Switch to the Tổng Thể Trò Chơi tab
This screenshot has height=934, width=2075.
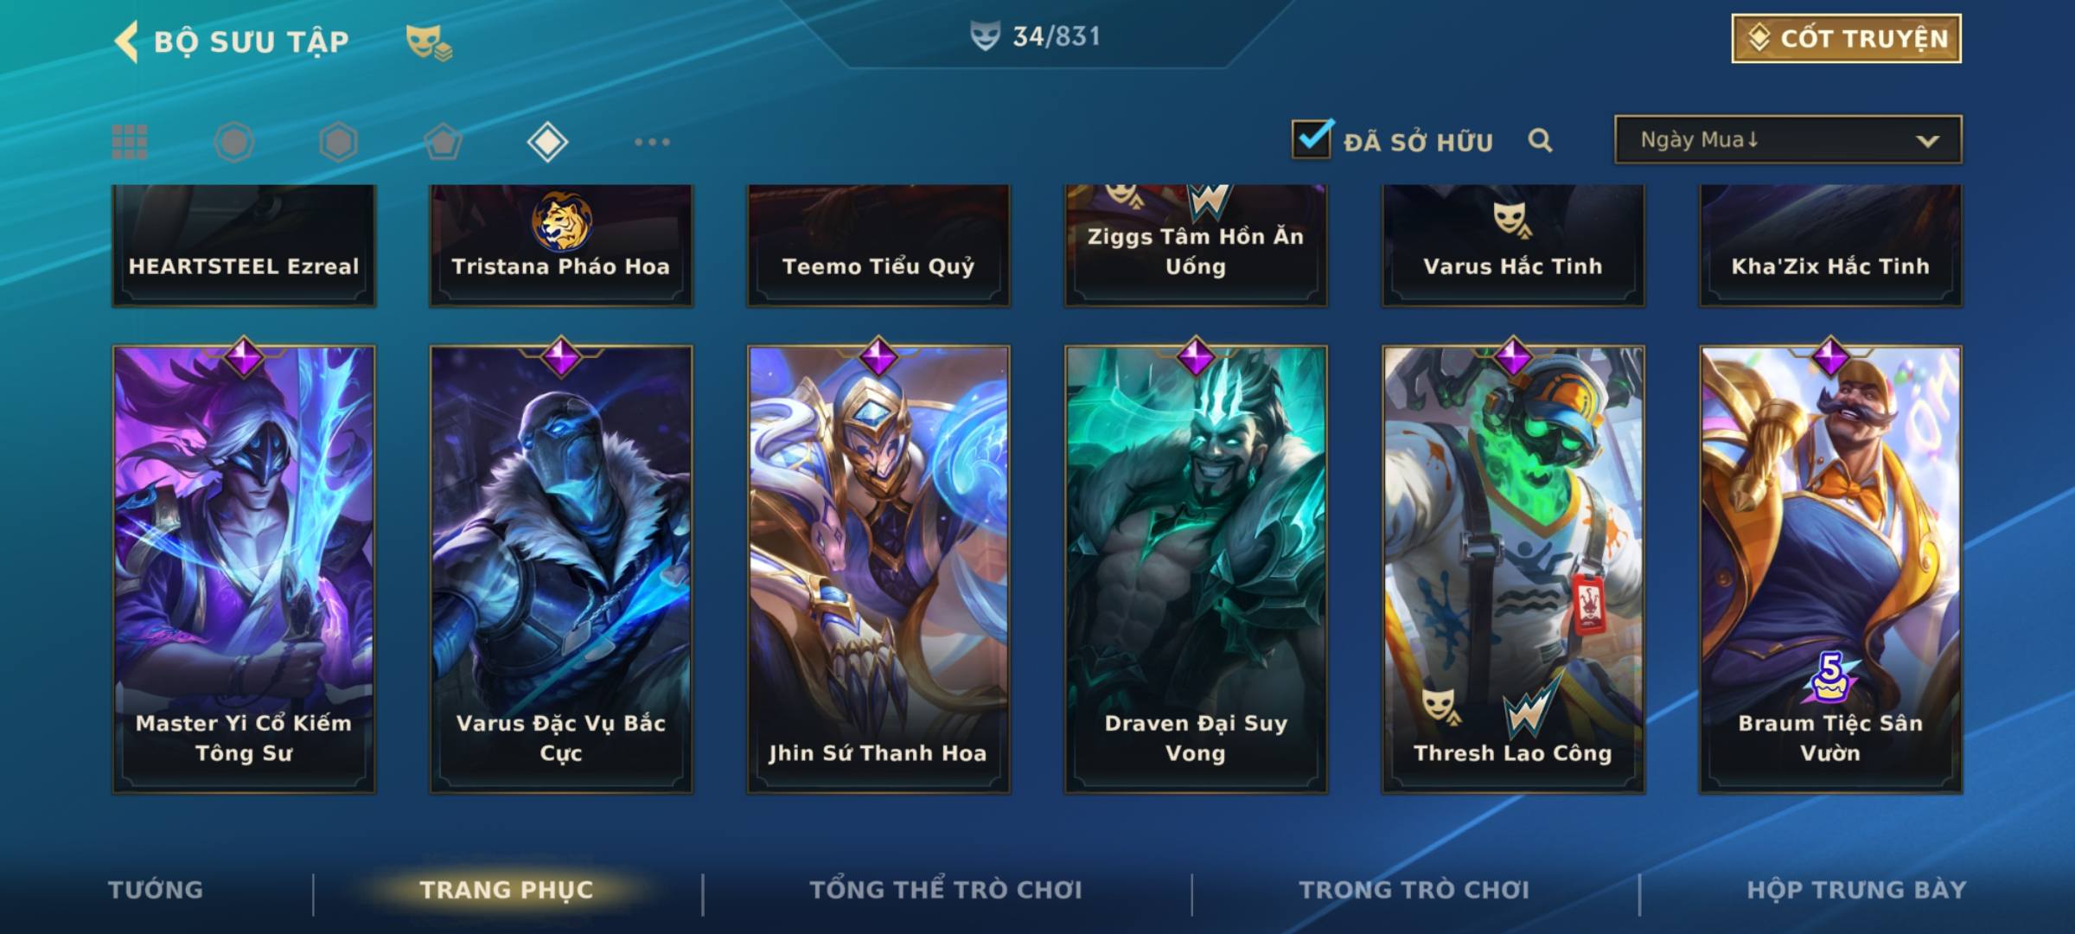click(946, 890)
